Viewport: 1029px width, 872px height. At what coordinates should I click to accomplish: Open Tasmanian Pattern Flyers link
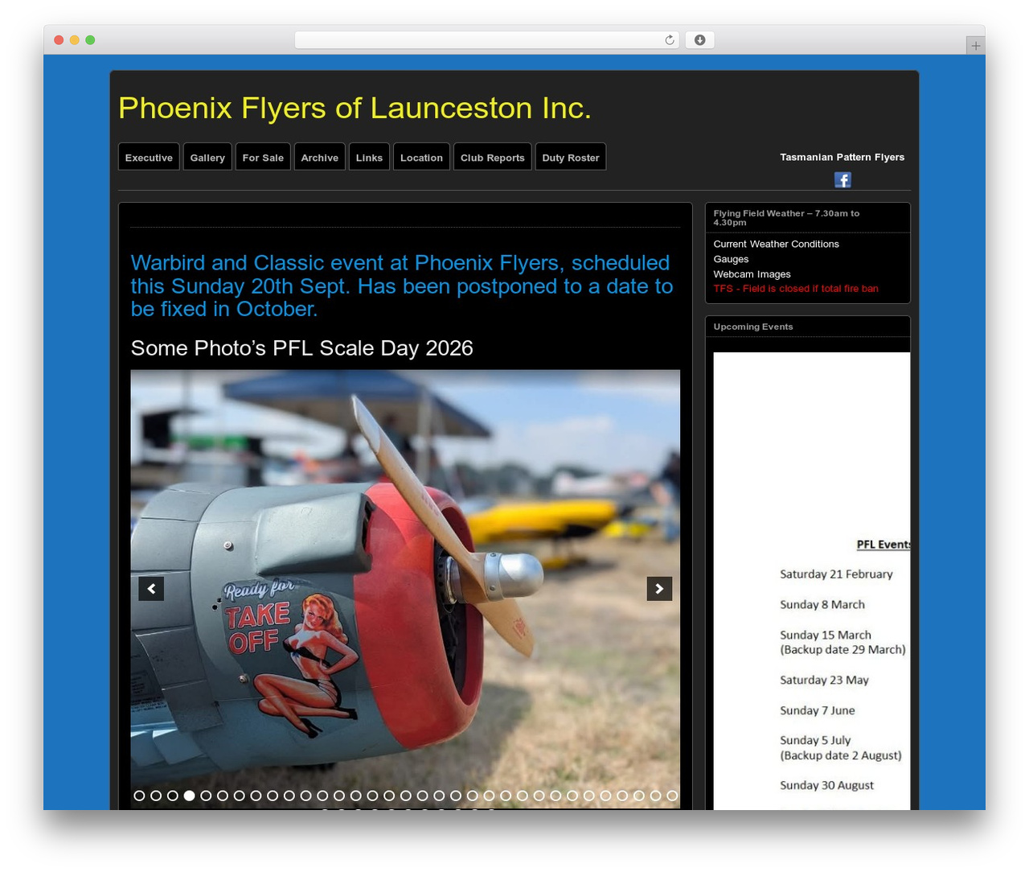(x=842, y=157)
